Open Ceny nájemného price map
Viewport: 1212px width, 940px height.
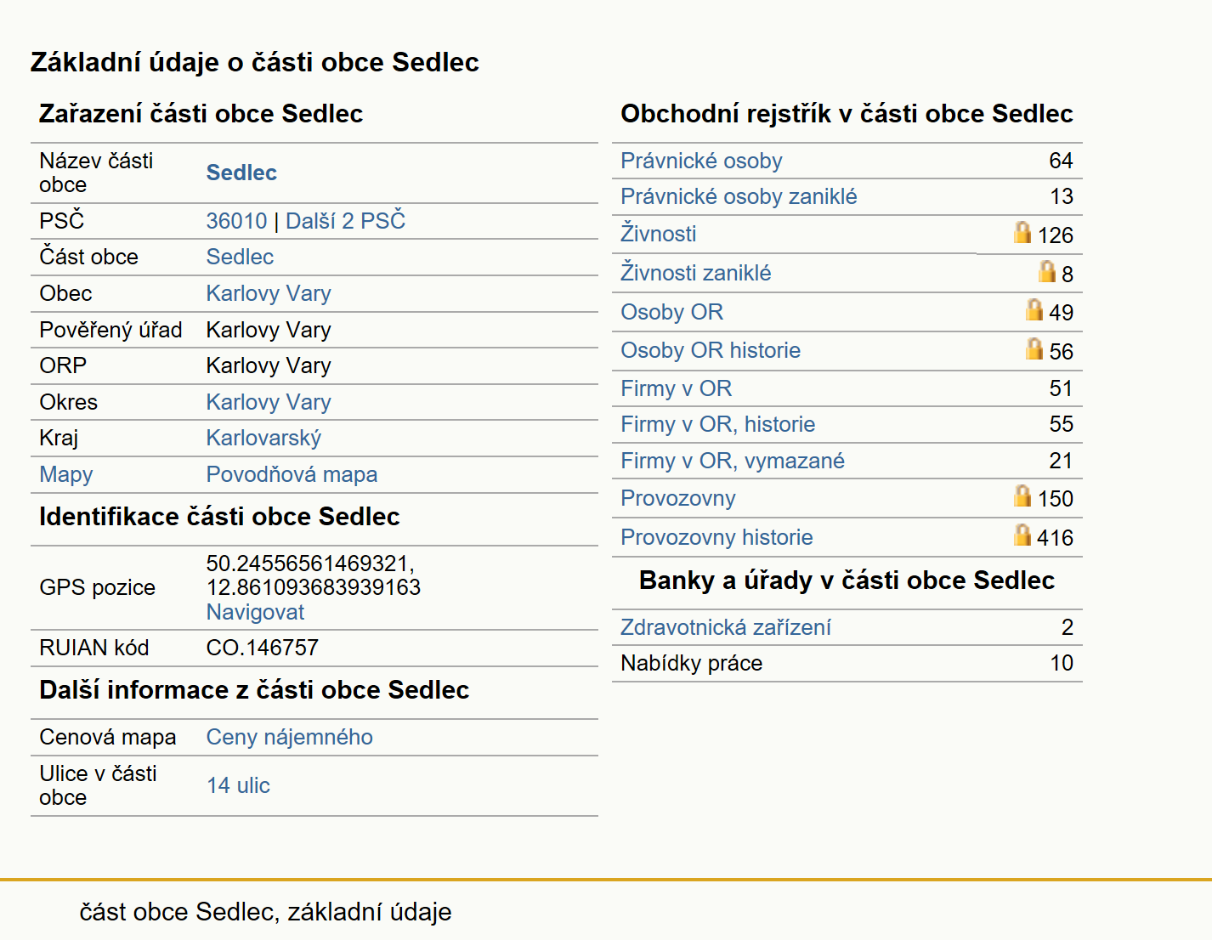click(x=289, y=737)
